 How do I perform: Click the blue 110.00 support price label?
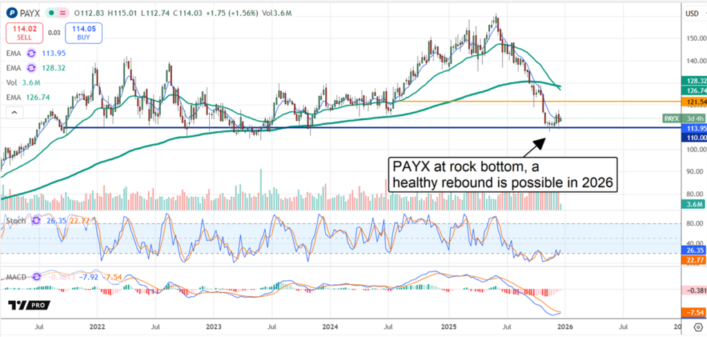click(x=692, y=138)
